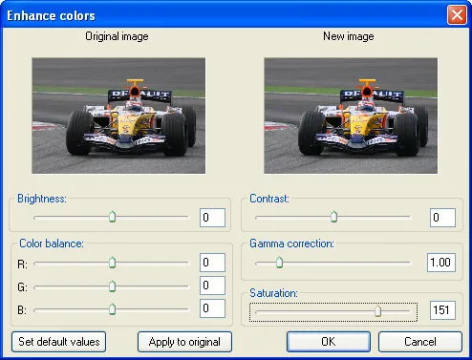The image size is (472, 360).
Task: Click the New image preview thumbnail
Action: 351,116
